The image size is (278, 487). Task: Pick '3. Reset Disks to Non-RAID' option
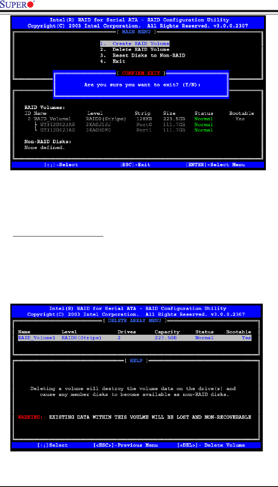[143, 55]
